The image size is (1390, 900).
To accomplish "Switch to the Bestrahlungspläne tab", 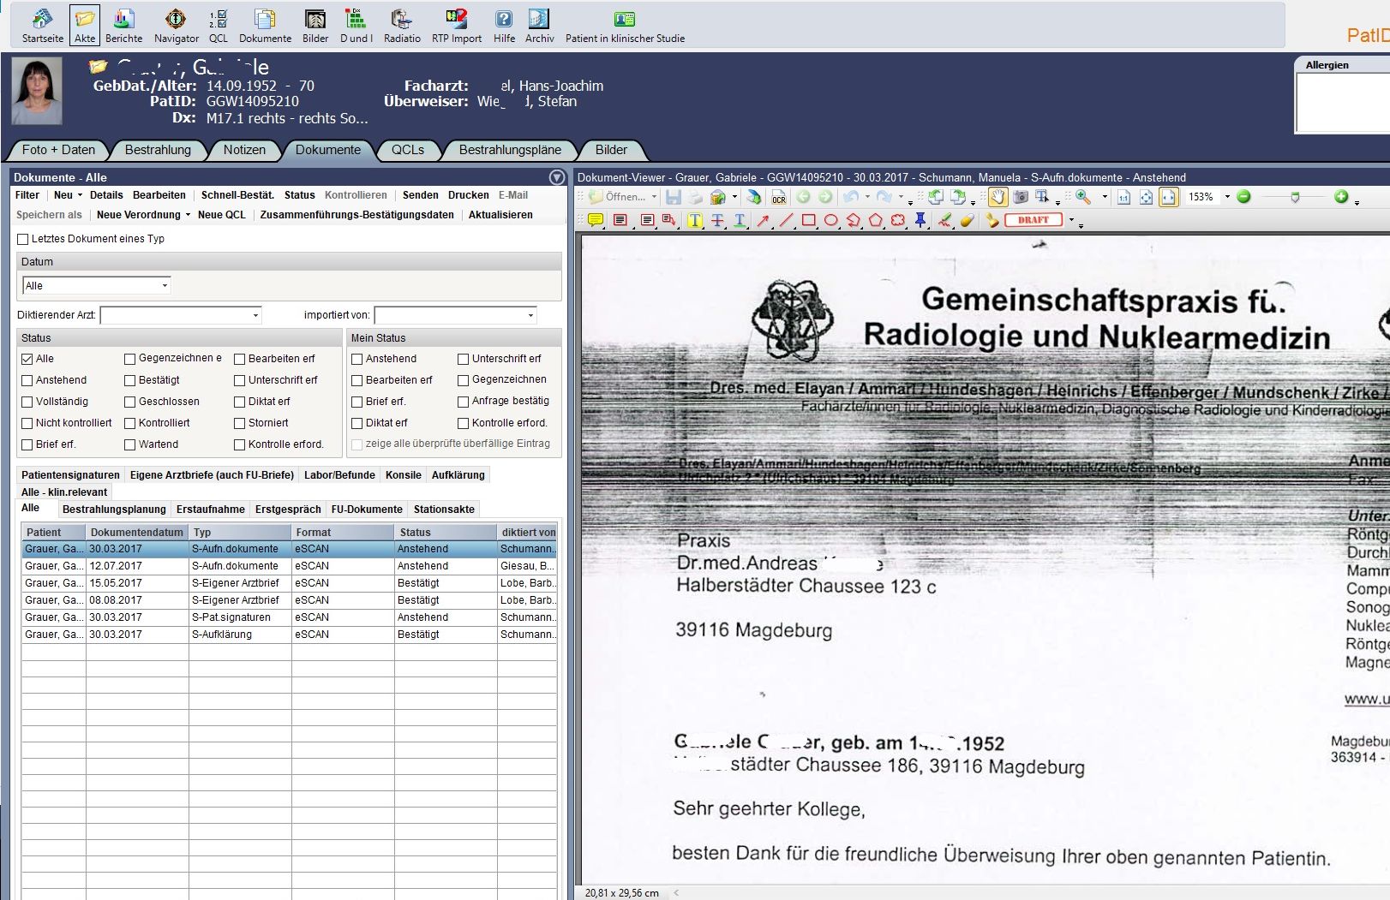I will 510,150.
